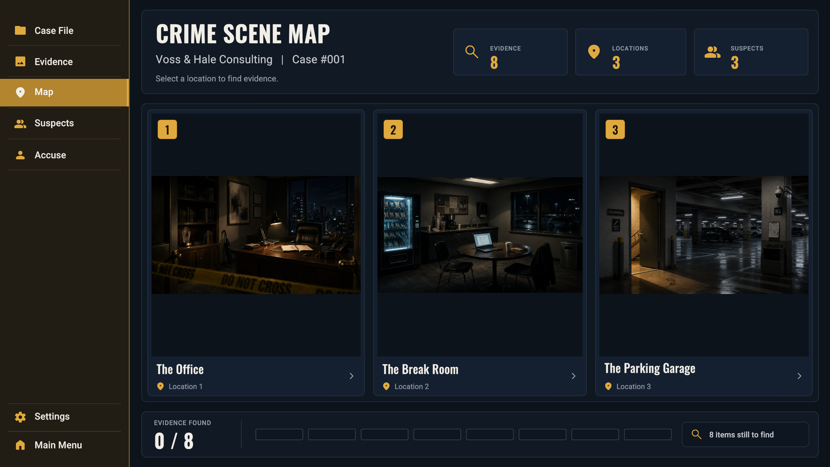830x467 pixels.
Task: Open The Break Room via its chevron arrow
Action: coord(573,376)
